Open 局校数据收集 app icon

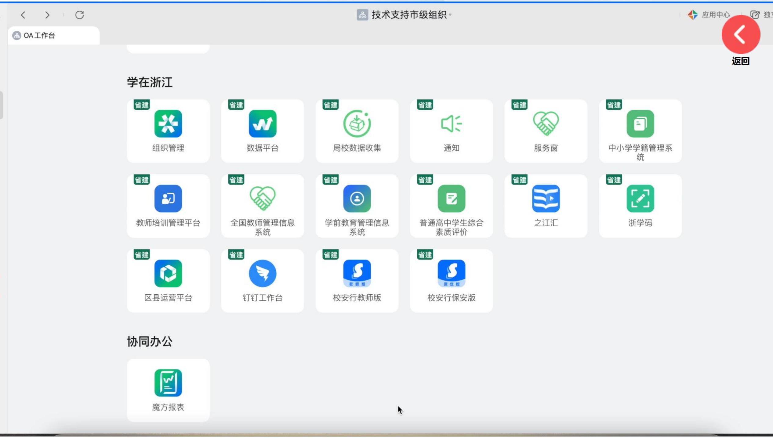point(357,124)
